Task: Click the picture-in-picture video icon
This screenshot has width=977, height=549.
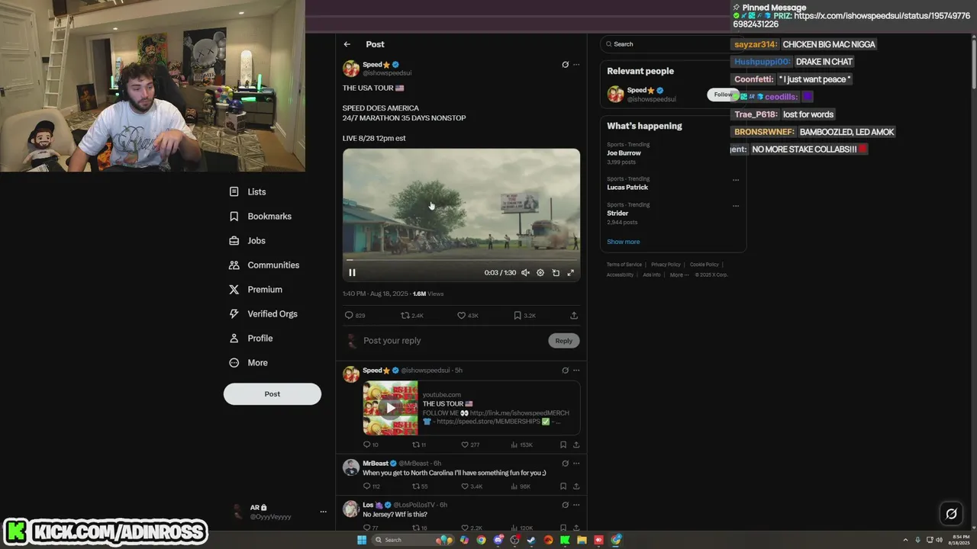Action: [556, 272]
